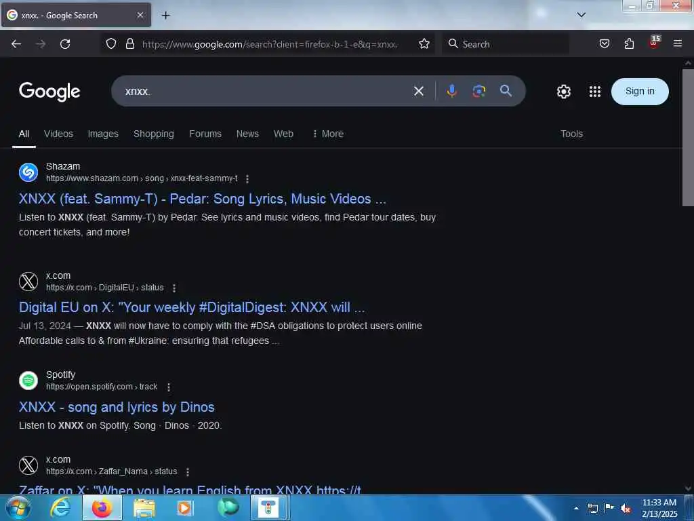Click the Firefox toolbar Search box
This screenshot has height=521, width=694.
pos(506,44)
